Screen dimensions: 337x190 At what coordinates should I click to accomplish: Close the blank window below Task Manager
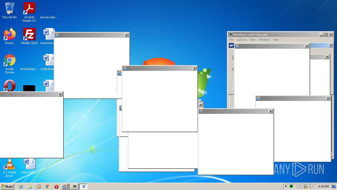[x=328, y=98]
